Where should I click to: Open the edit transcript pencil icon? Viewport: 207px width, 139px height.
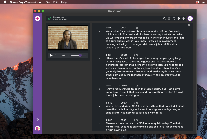[169, 18]
